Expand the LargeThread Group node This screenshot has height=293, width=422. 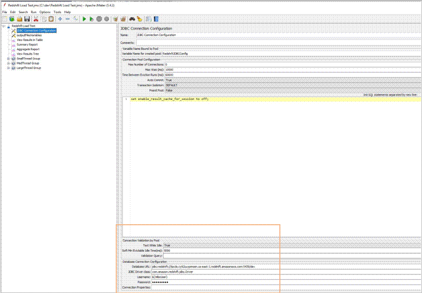[x=8, y=68]
